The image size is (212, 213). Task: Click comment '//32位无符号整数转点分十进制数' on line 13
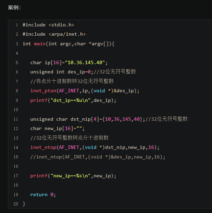(69, 138)
